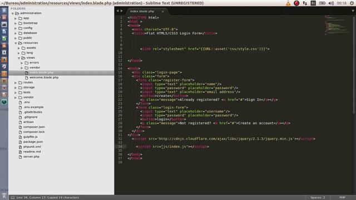
Task: Click the root-level vendor folder icon
Action: [20, 97]
